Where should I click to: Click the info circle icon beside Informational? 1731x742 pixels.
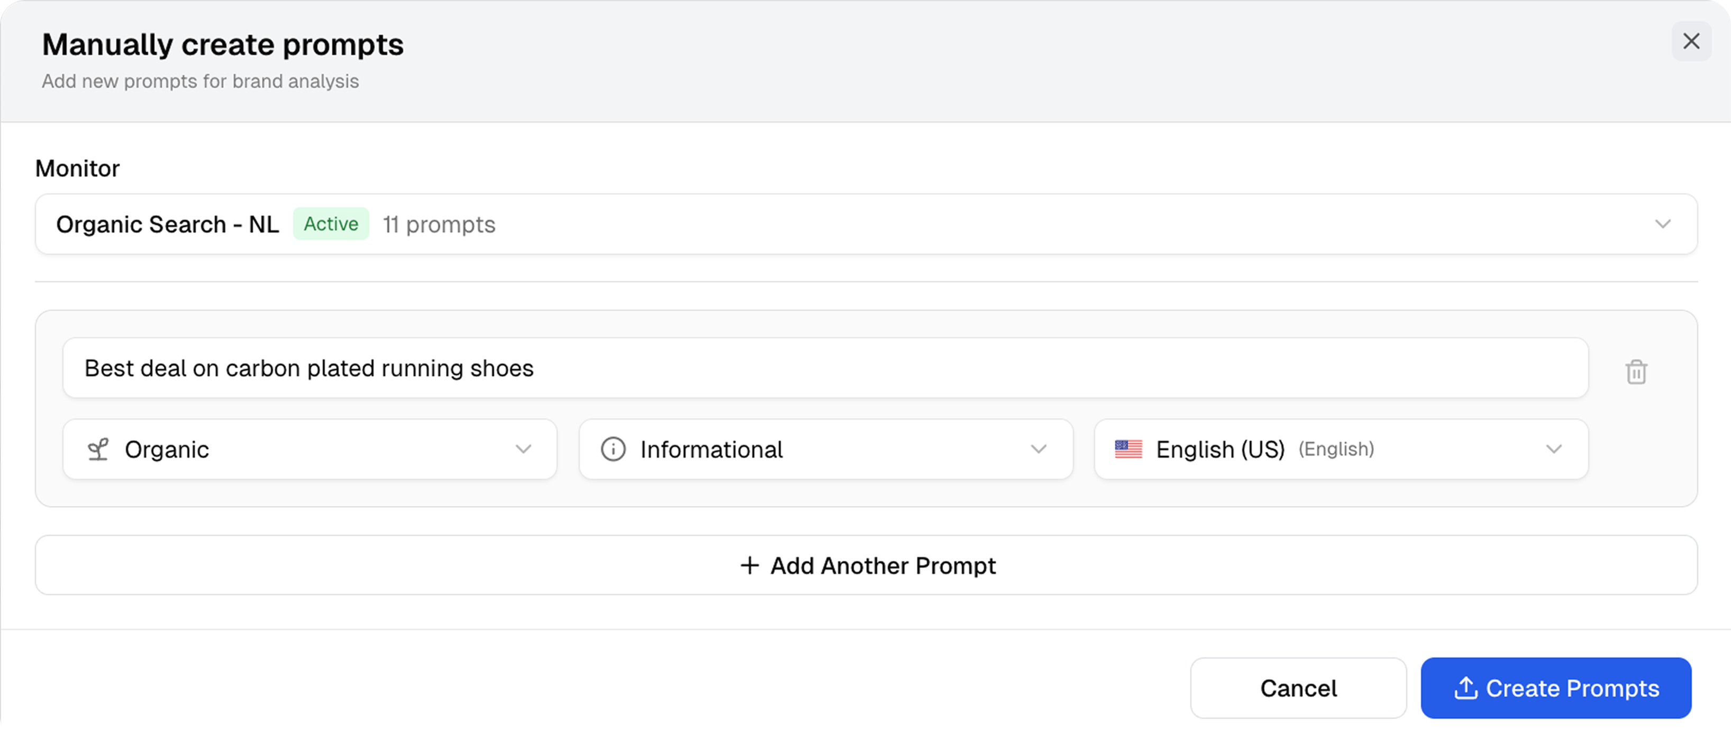(x=613, y=449)
